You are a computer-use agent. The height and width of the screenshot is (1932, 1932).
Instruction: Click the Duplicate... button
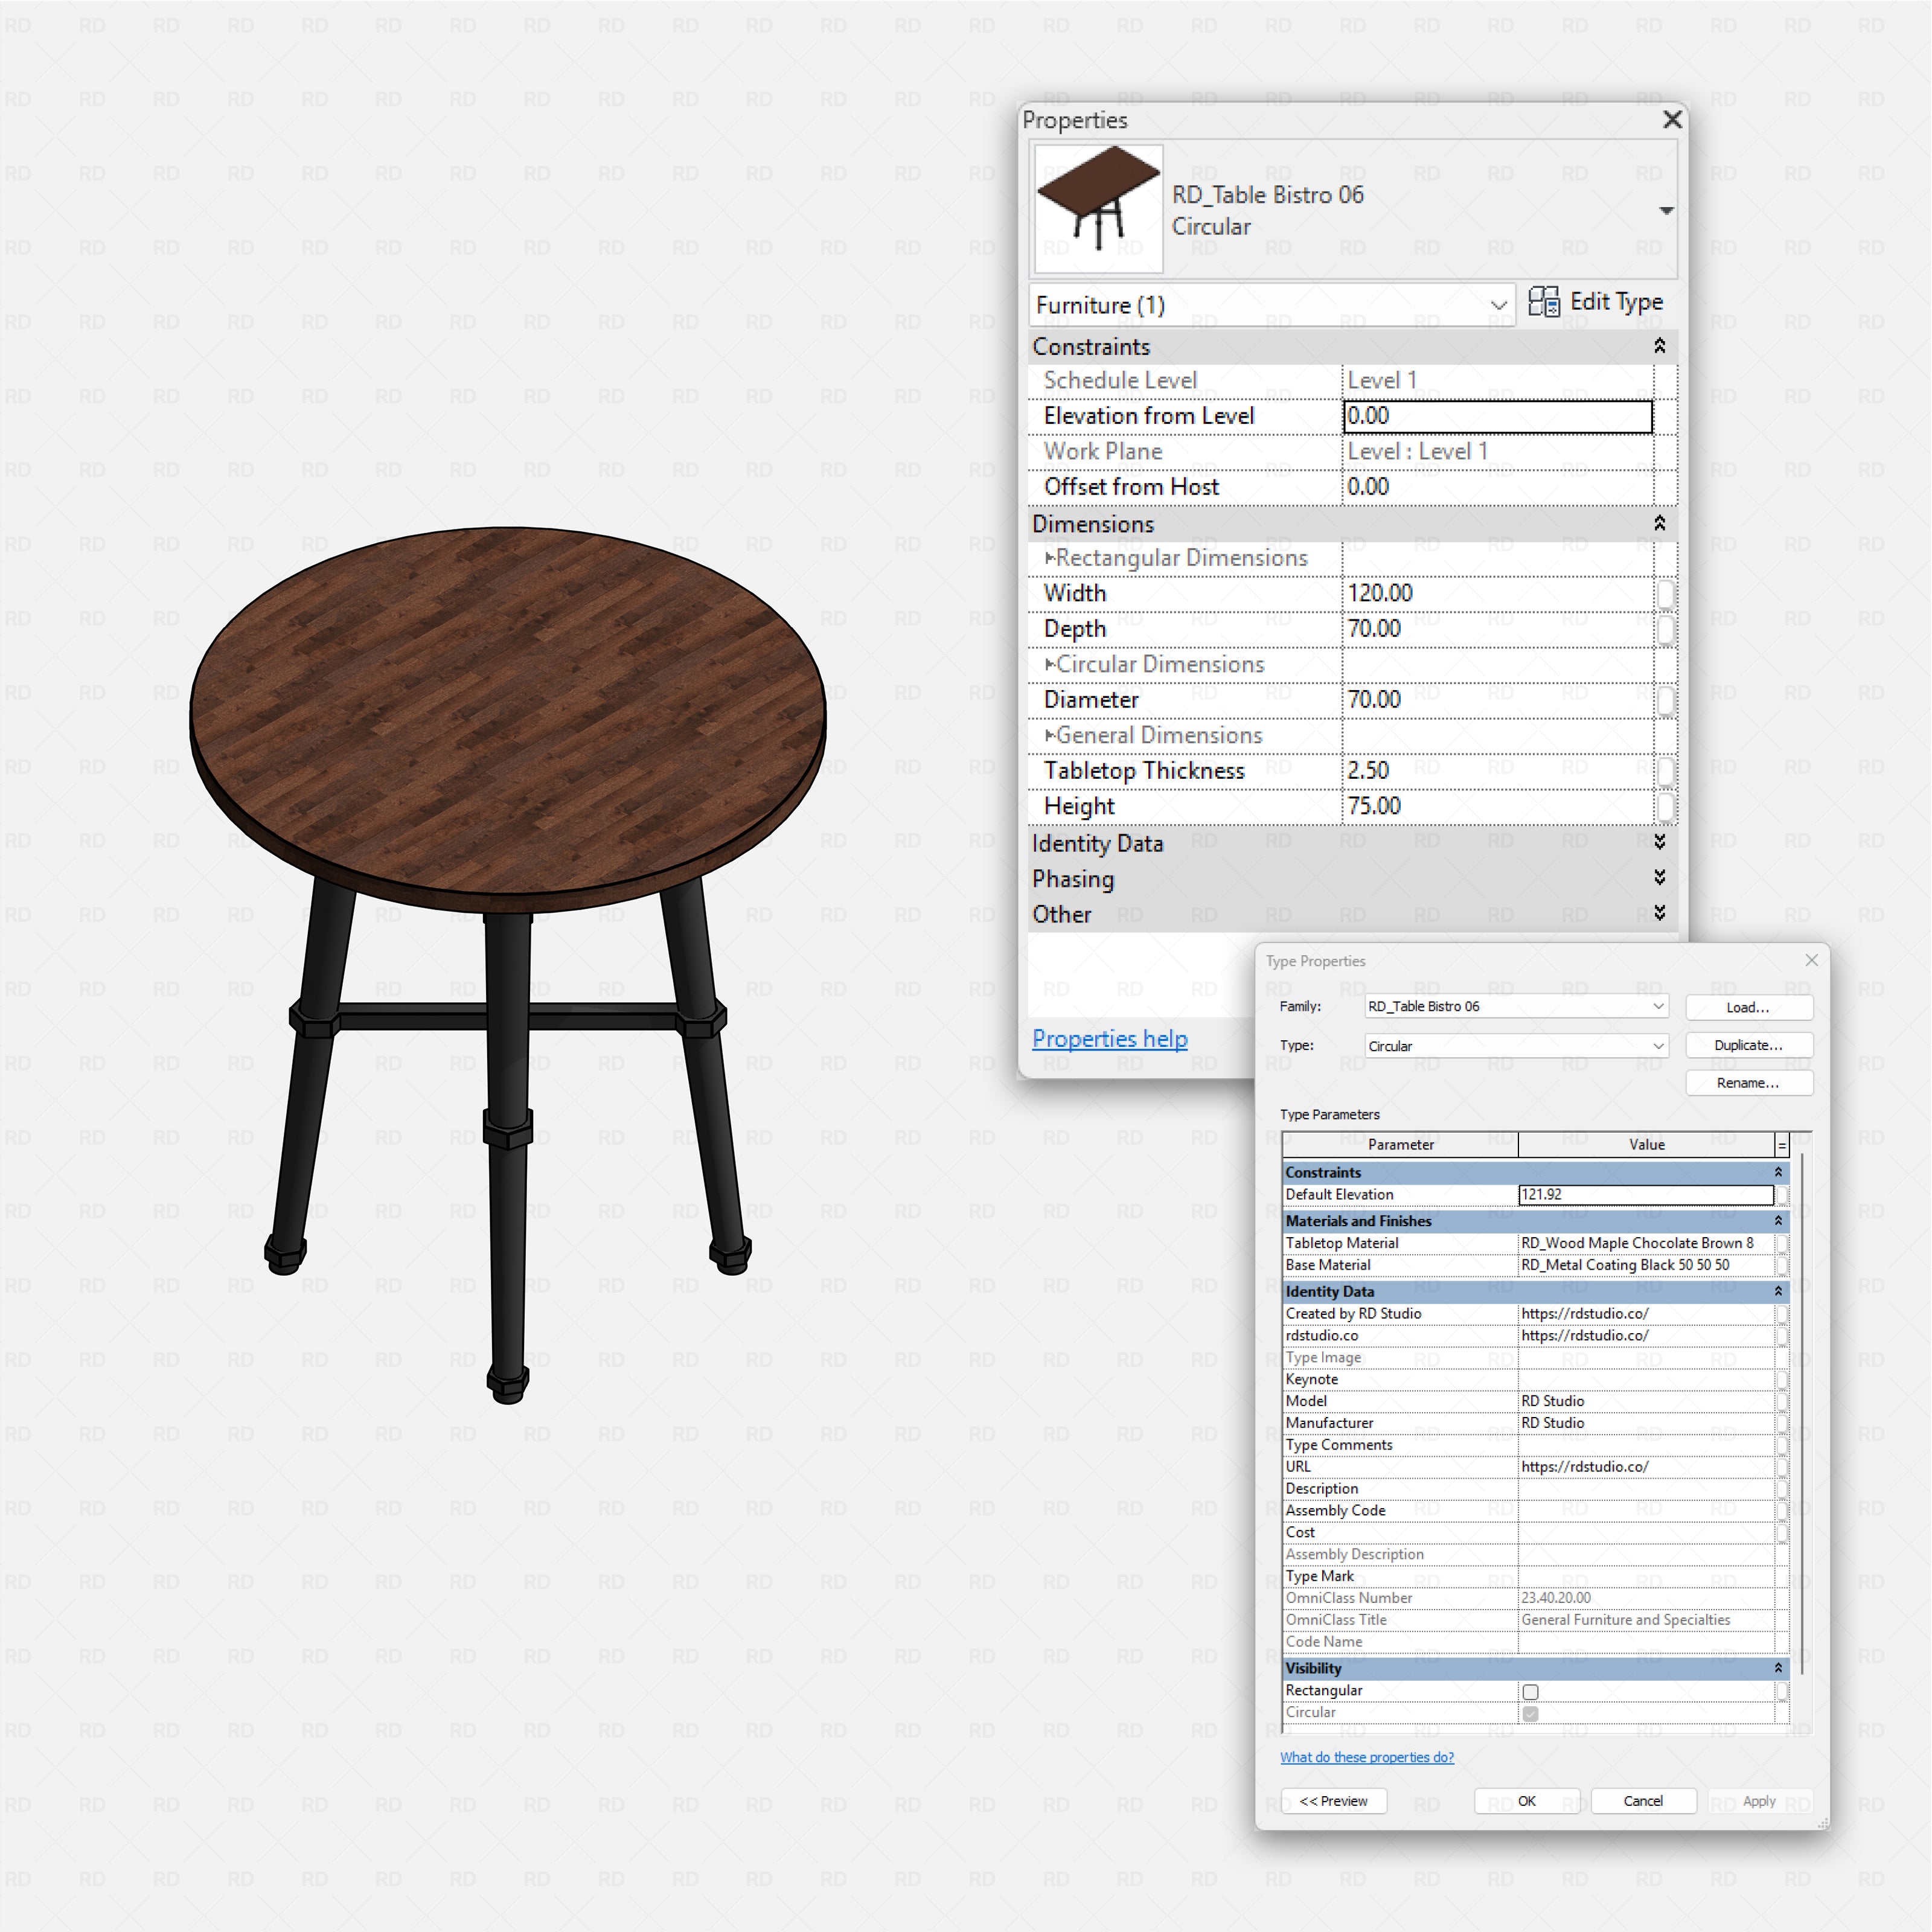pos(1748,1045)
